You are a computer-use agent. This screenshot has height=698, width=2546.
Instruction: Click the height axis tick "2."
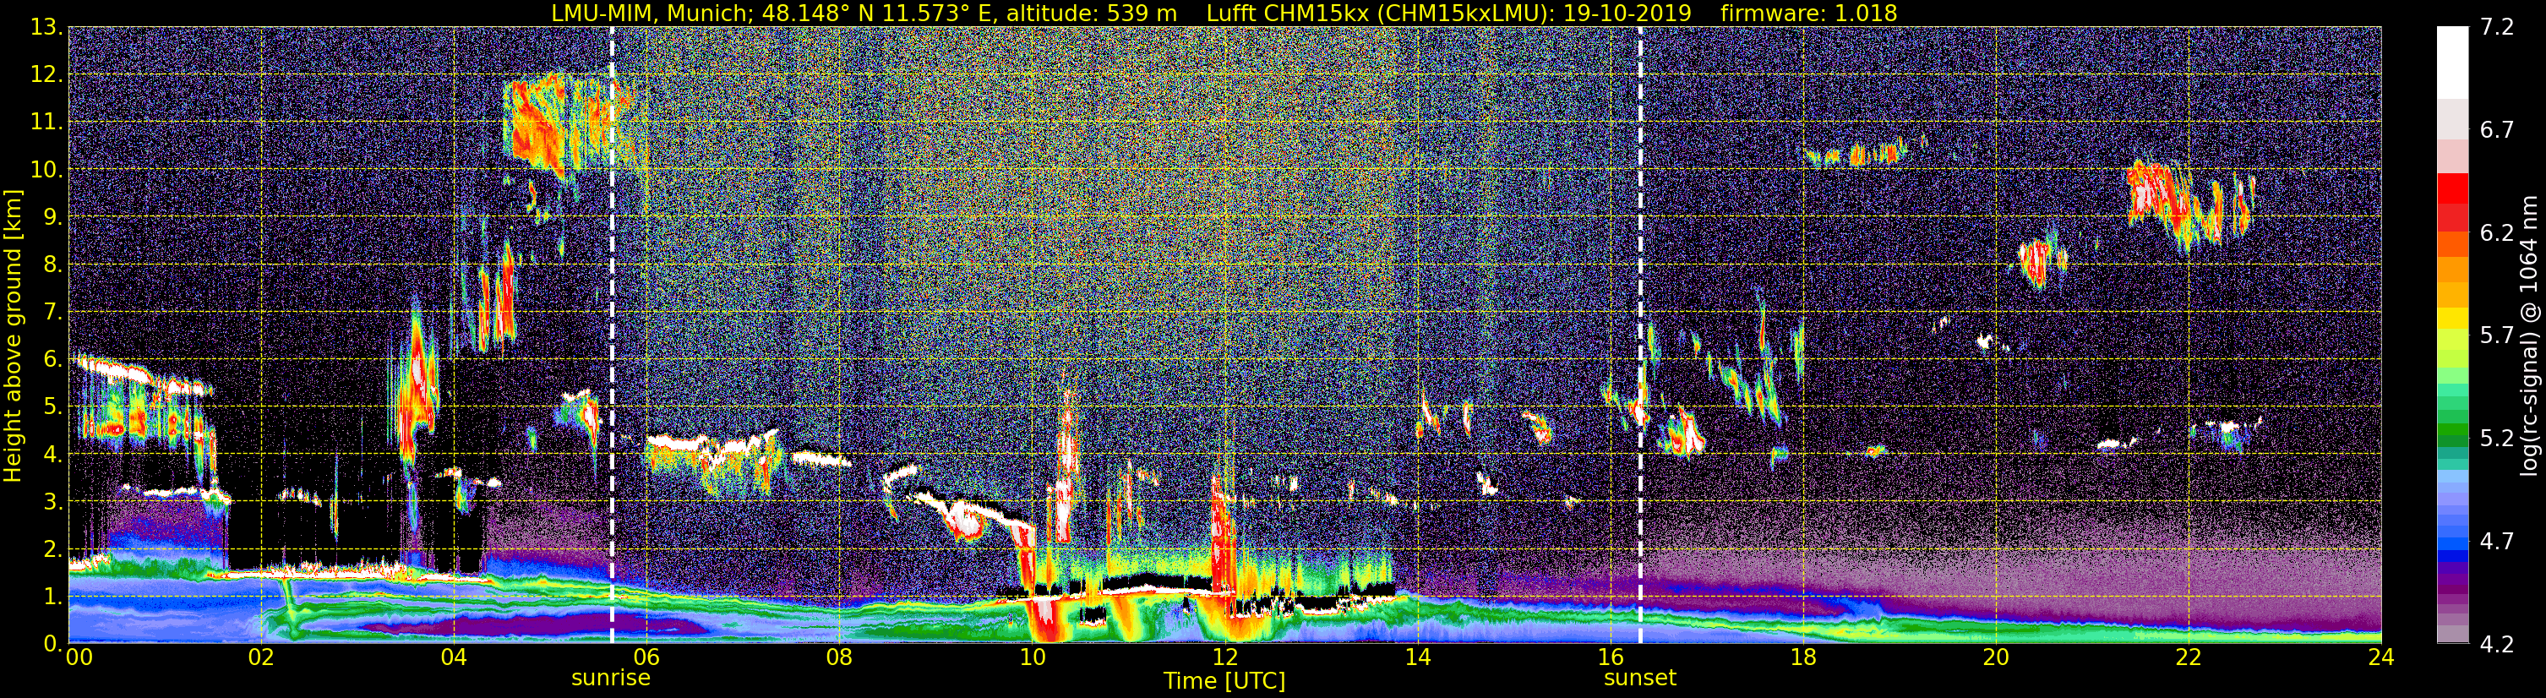53,550
